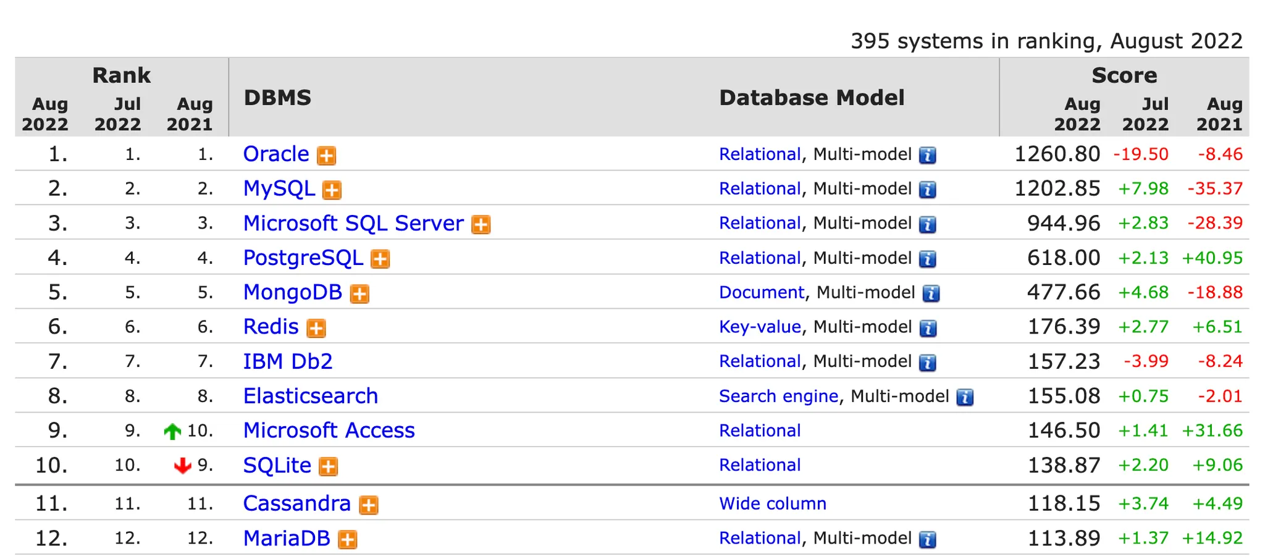Open the Elasticsearch DBMS link

310,396
